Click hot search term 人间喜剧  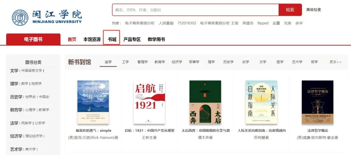click(x=166, y=23)
